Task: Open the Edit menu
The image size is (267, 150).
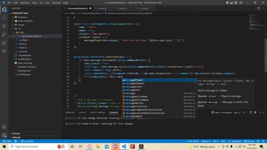Action: (15, 3)
